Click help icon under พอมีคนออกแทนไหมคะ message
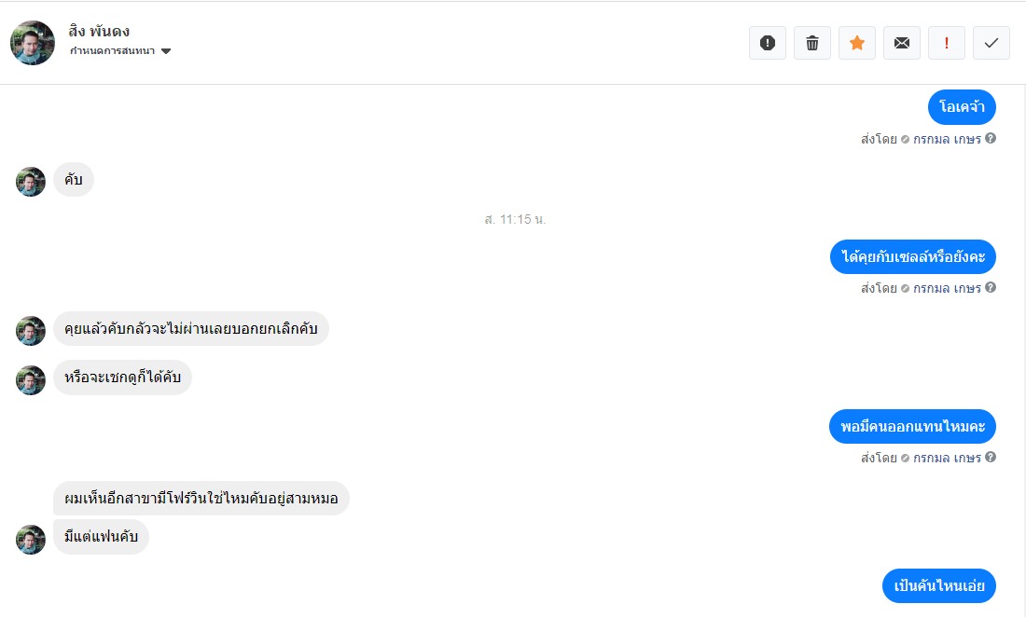This screenshot has height=618, width=1026. (x=991, y=458)
